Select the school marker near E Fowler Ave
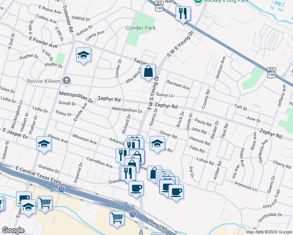The image size is (293, 235). (83, 56)
